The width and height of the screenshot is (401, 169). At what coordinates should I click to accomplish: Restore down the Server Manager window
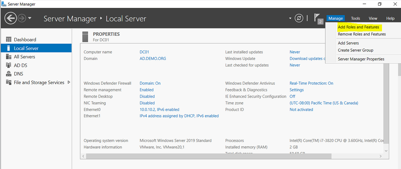pos(380,4)
